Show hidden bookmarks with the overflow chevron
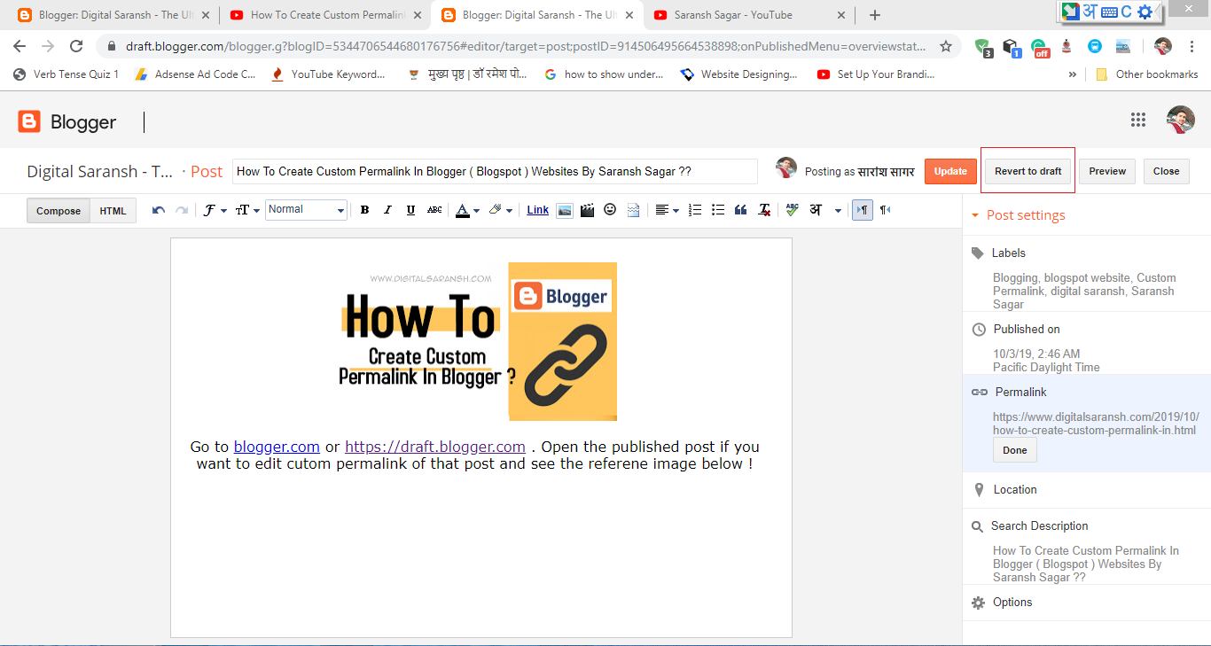The width and height of the screenshot is (1211, 646). click(x=1073, y=74)
